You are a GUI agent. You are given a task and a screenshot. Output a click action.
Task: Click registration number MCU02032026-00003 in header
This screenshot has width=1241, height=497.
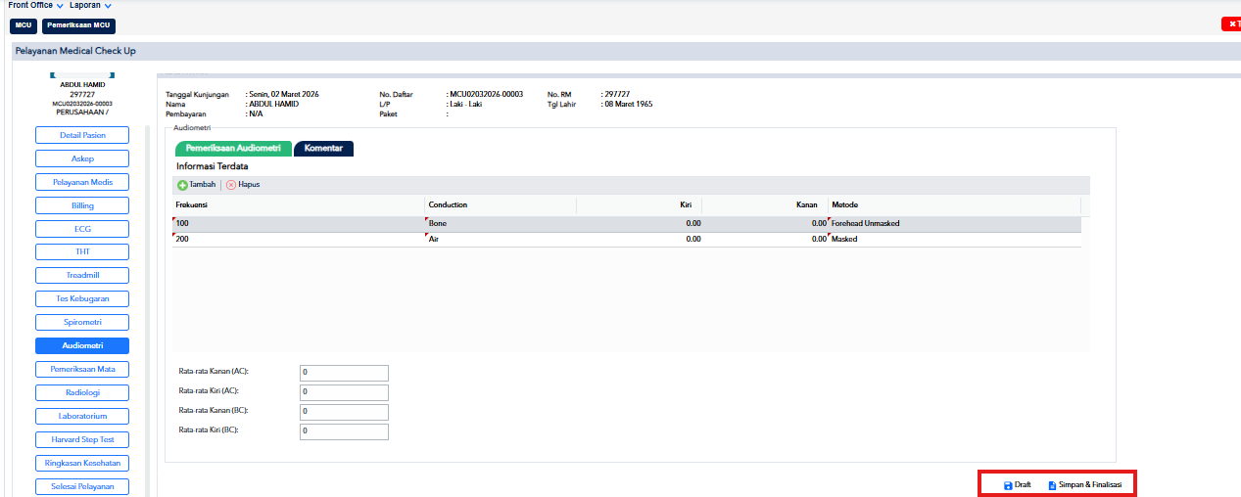486,94
